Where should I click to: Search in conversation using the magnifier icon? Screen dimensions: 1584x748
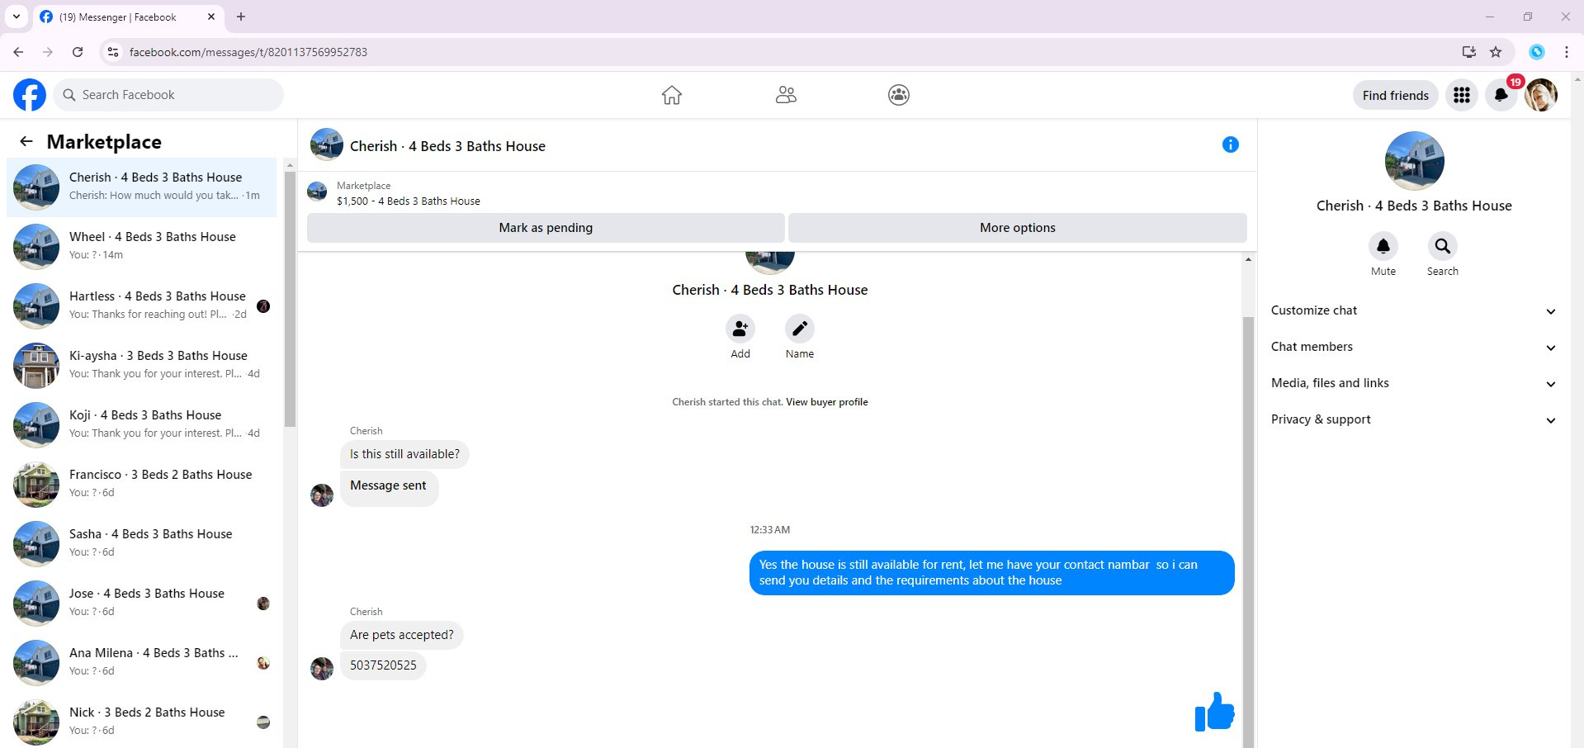click(1443, 246)
